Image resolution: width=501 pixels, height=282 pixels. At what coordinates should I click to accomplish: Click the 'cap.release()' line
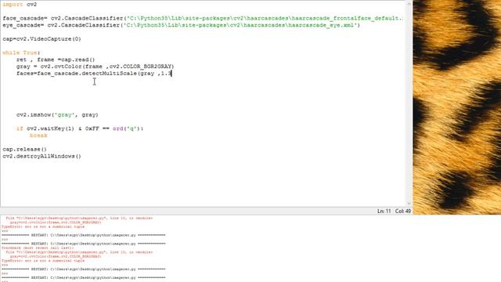click(24, 150)
